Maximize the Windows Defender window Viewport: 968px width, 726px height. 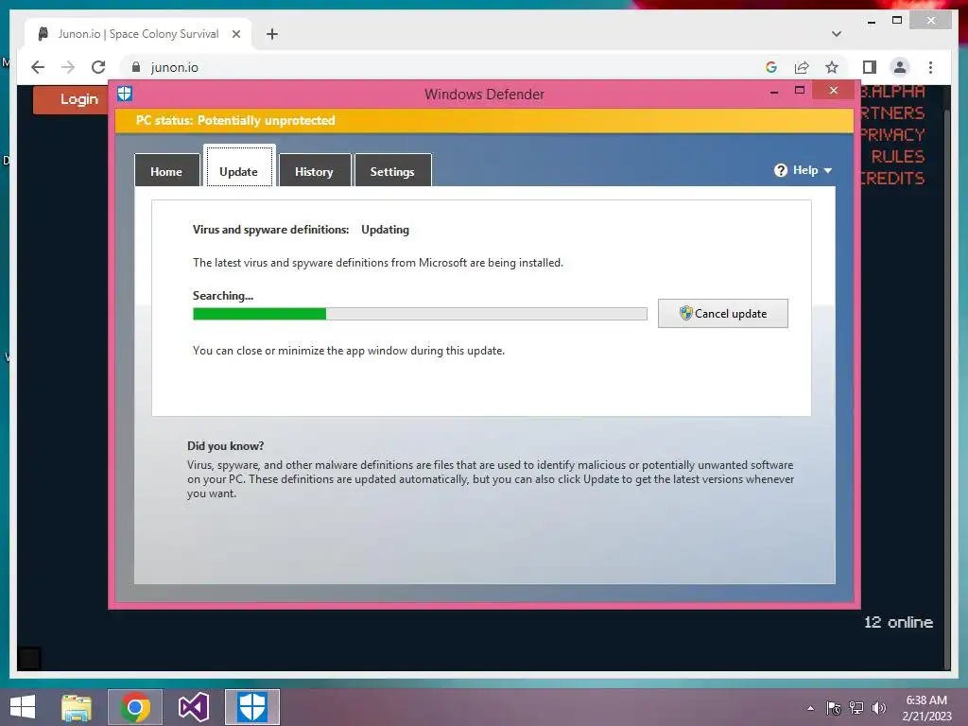(x=800, y=91)
